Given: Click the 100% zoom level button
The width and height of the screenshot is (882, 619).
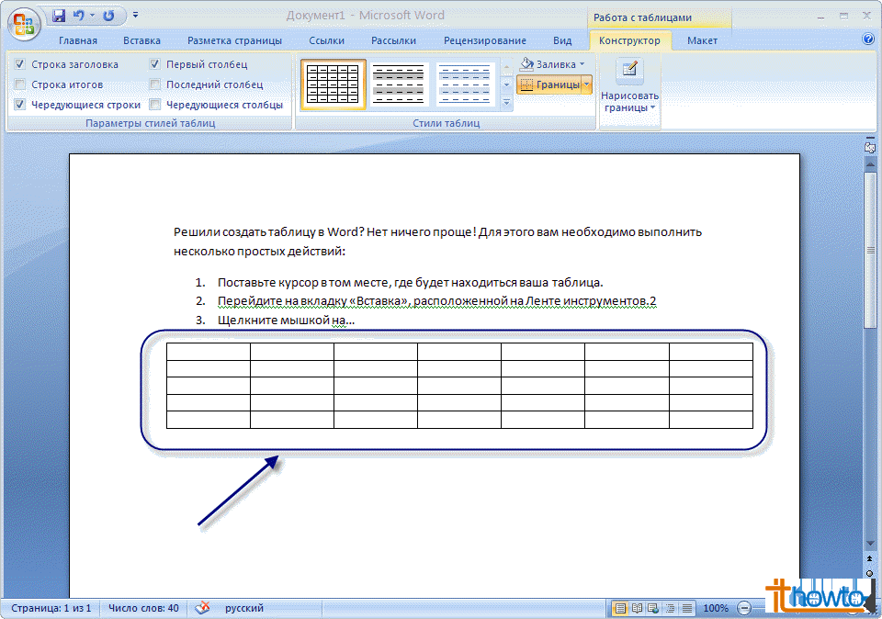Looking at the screenshot, I should (x=716, y=608).
